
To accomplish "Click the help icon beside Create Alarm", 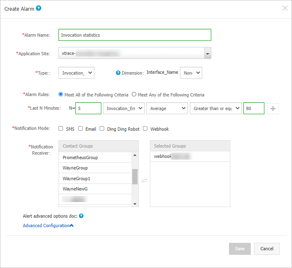I will coord(39,8).
